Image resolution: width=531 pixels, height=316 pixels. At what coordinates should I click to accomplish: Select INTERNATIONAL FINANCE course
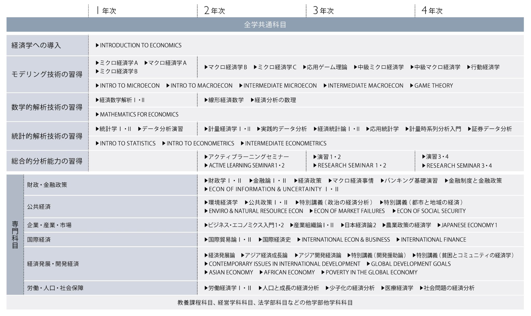pyautogui.click(x=431, y=240)
